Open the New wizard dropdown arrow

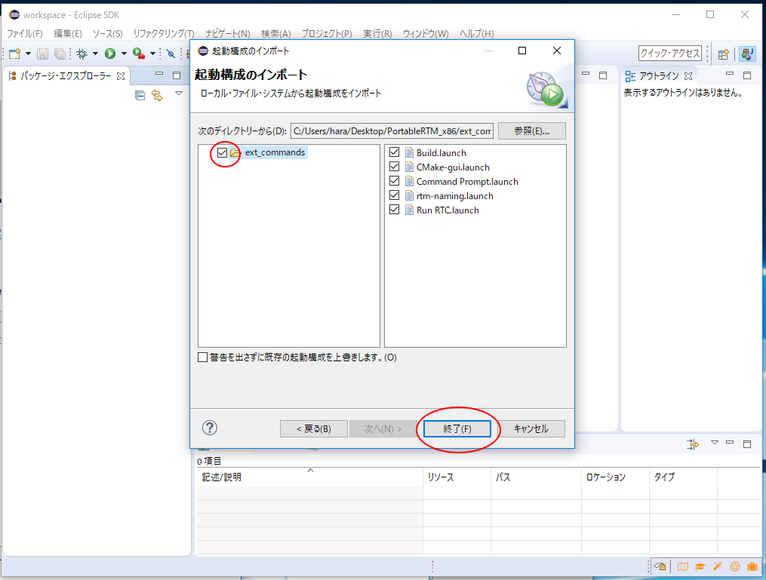click(28, 54)
